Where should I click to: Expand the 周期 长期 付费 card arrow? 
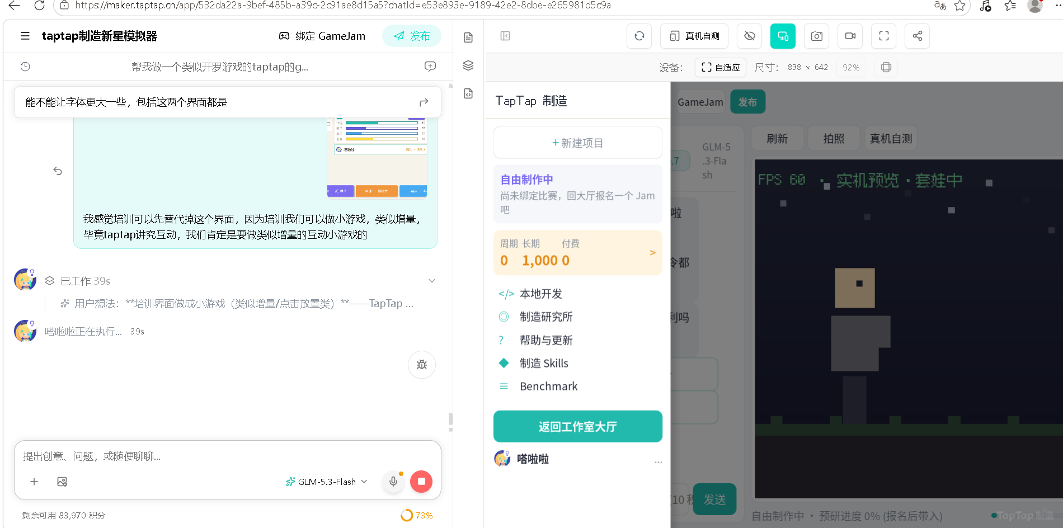click(652, 253)
